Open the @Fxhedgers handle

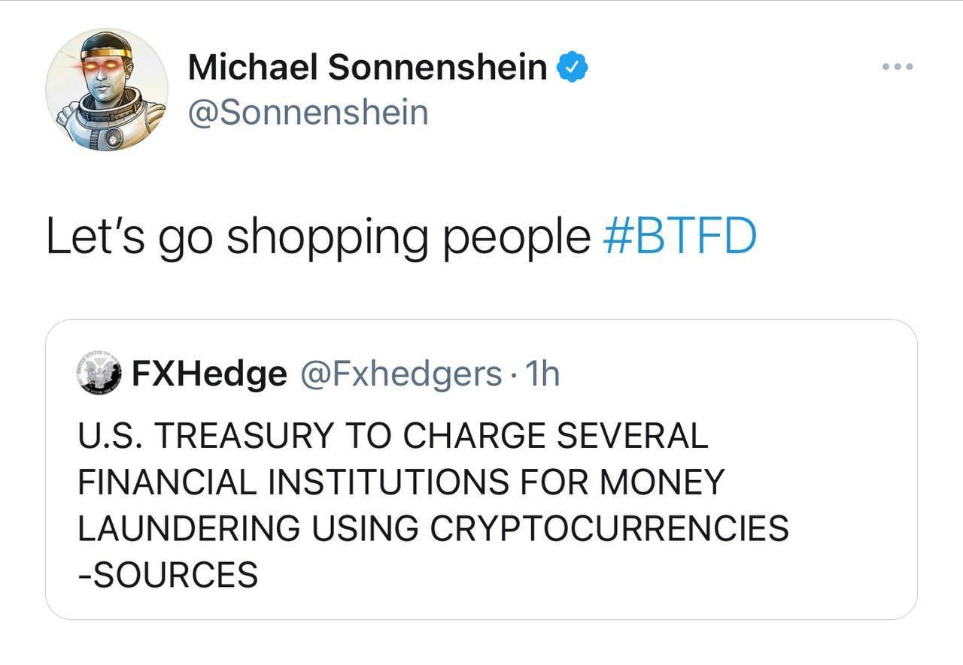402,374
